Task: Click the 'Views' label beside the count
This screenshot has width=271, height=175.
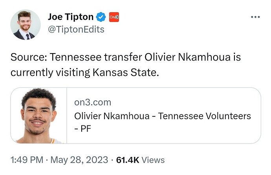Action: tap(153, 160)
